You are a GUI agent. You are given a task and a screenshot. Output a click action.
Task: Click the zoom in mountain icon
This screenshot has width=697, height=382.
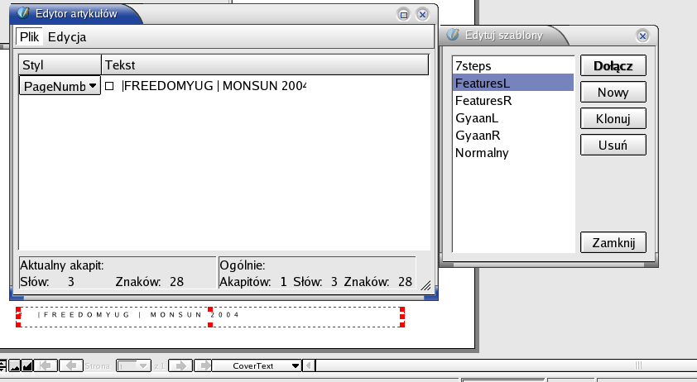click(26, 365)
